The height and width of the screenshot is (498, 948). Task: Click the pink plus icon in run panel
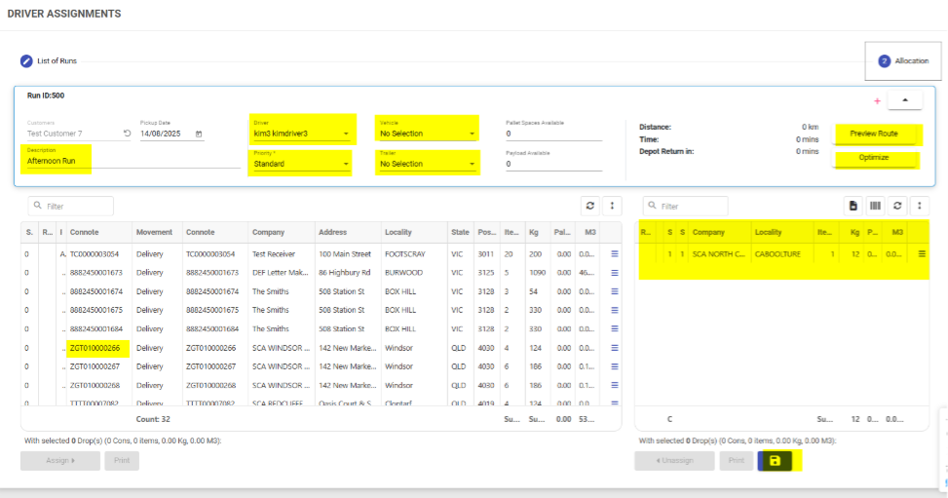(x=877, y=100)
